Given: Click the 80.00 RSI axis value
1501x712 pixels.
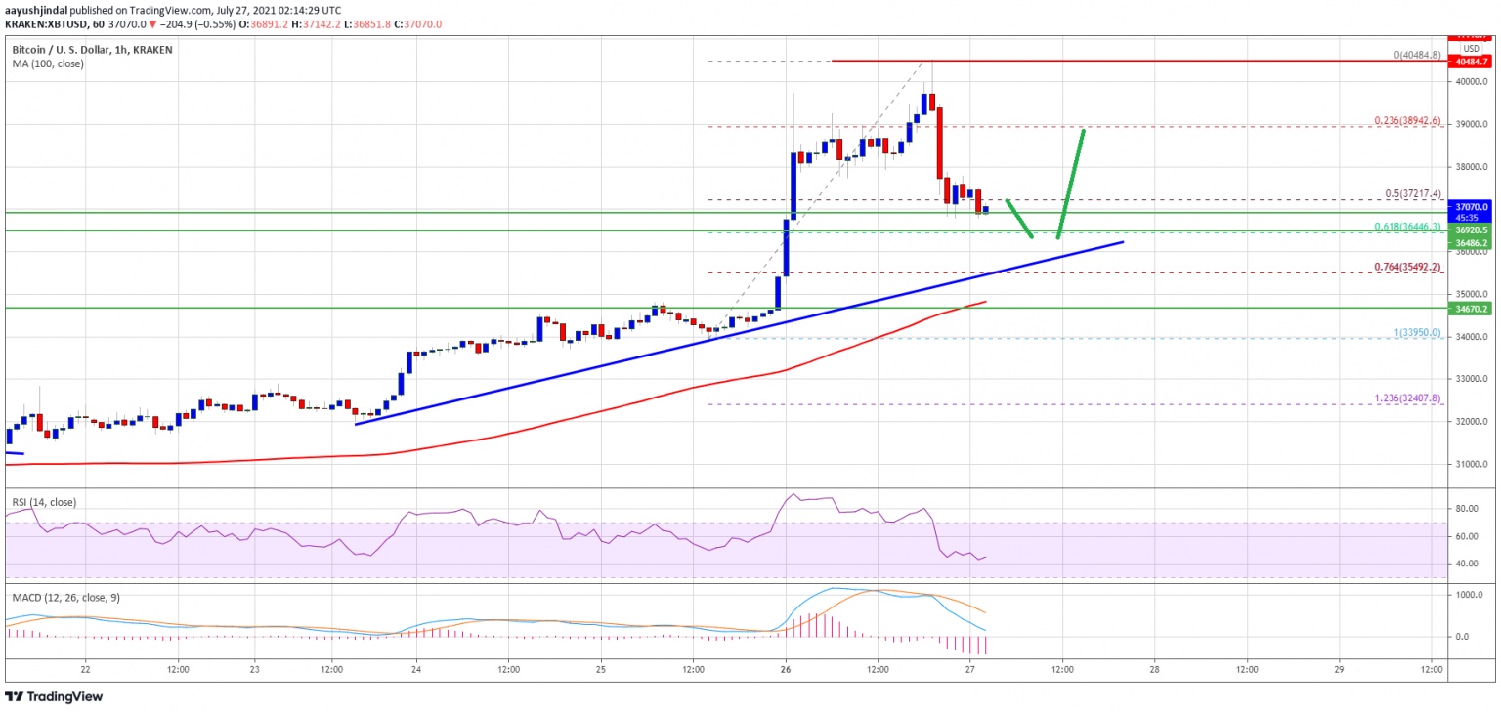Looking at the screenshot, I should coord(1468,509).
